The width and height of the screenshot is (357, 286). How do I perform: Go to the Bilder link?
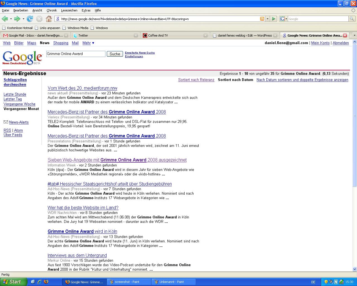click(x=19, y=43)
